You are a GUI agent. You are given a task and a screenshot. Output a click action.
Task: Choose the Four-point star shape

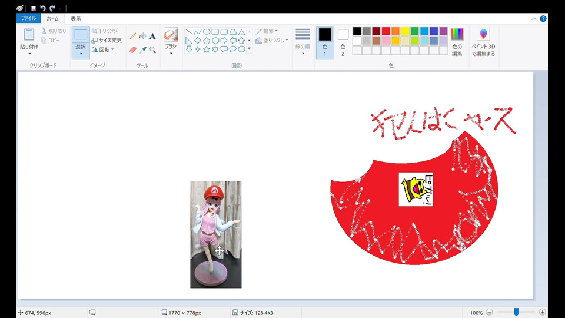click(x=198, y=49)
